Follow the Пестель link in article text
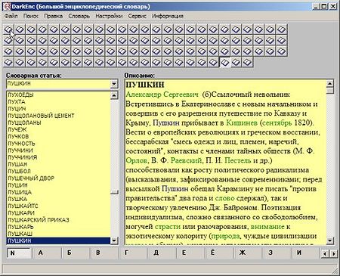Screen dimensions: 340x276 237,160
